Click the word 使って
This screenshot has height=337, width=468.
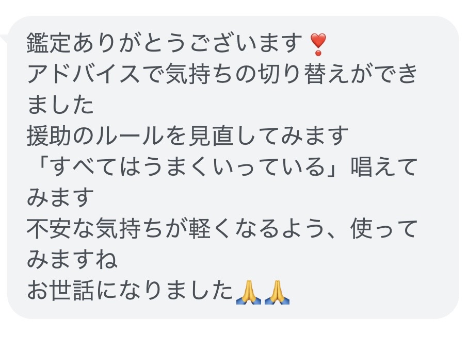click(384, 229)
